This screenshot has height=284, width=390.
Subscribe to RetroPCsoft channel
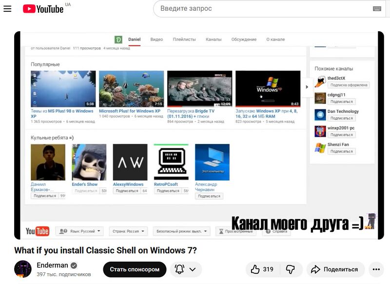pos(168,191)
